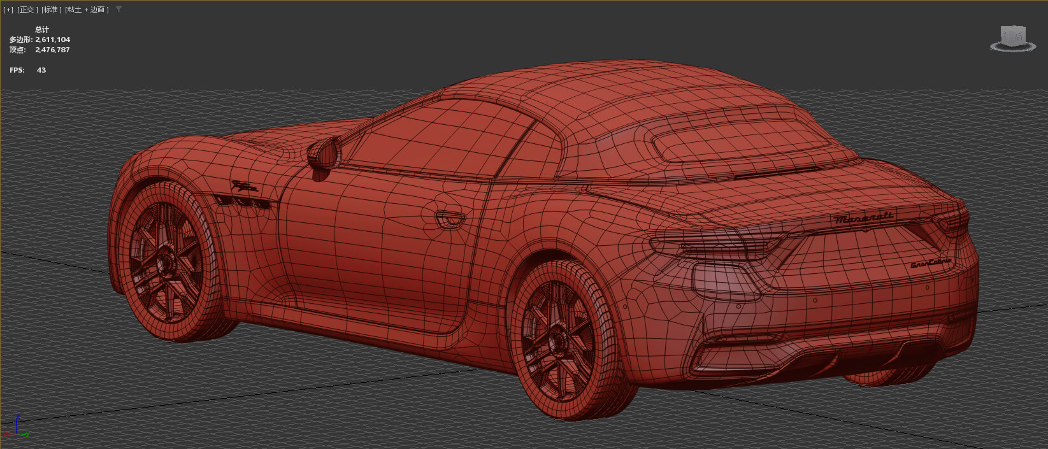
Task: Click the FPS value 43
Action: pyautogui.click(x=41, y=70)
